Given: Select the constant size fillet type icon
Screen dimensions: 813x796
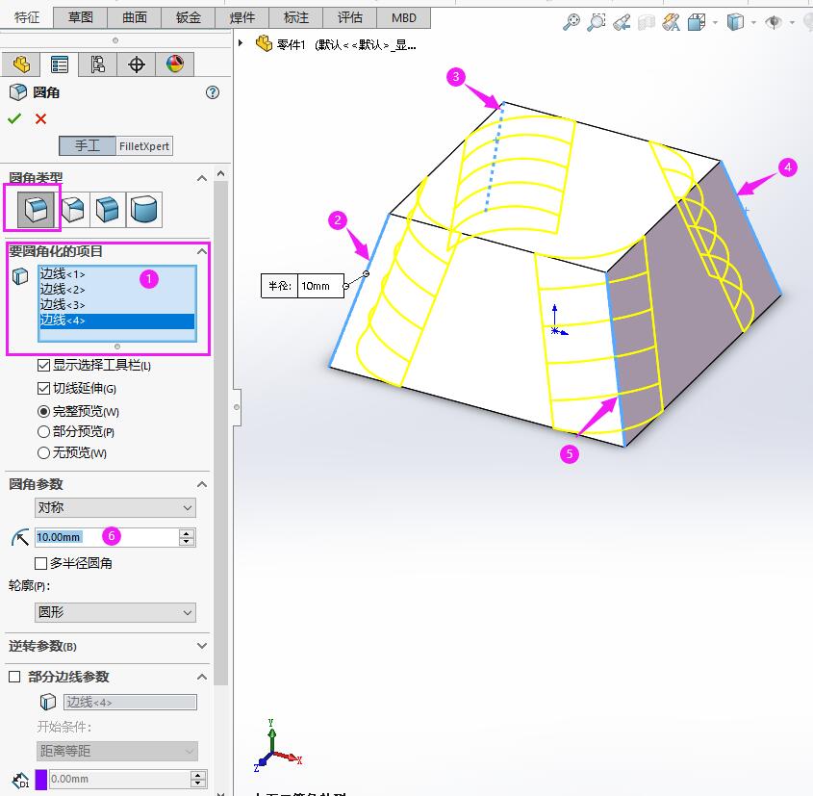Looking at the screenshot, I should (x=32, y=208).
